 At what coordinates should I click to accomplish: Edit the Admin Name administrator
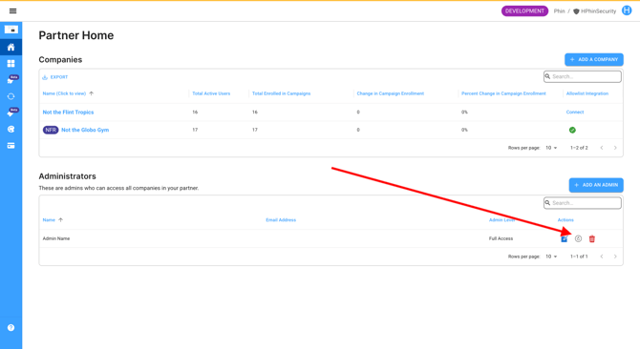coord(565,239)
